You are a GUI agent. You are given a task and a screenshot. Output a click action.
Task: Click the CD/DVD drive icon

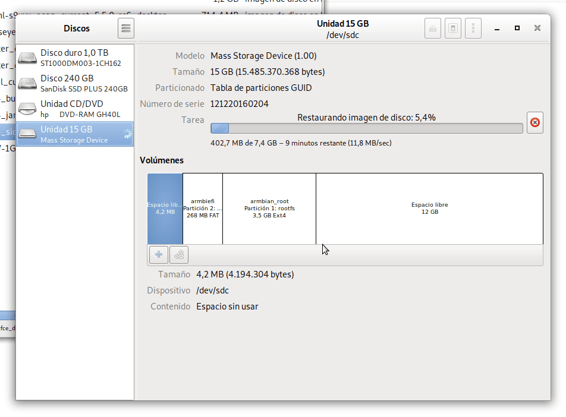pyautogui.click(x=27, y=109)
